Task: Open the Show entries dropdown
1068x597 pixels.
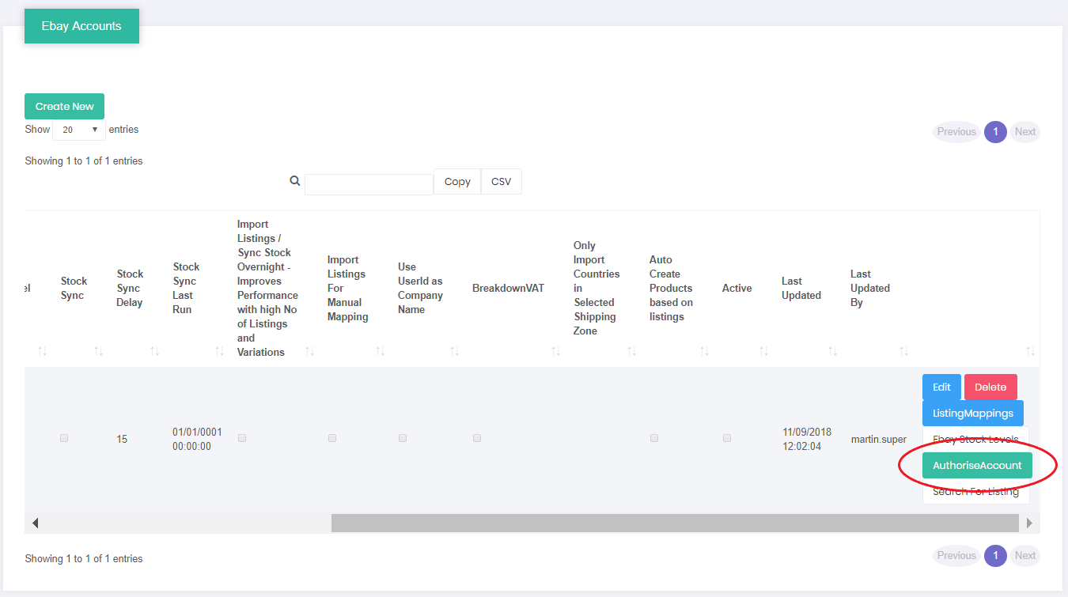Action: tap(79, 130)
